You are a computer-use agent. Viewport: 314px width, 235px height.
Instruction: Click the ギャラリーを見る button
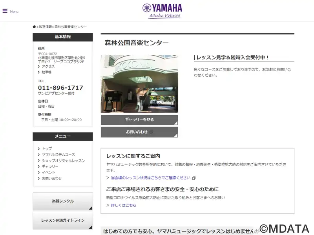139,120
